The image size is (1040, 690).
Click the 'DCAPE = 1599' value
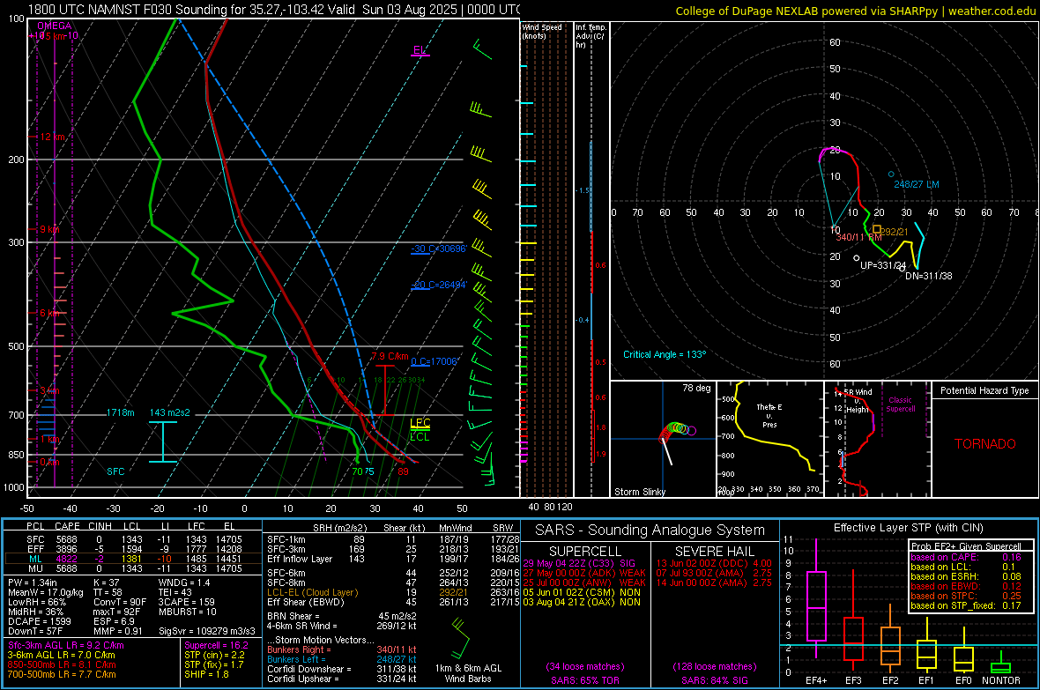(x=39, y=621)
